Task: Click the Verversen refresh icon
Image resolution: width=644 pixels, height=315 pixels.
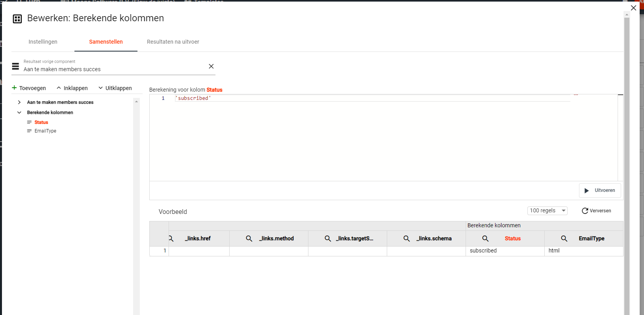Action: coord(585,211)
